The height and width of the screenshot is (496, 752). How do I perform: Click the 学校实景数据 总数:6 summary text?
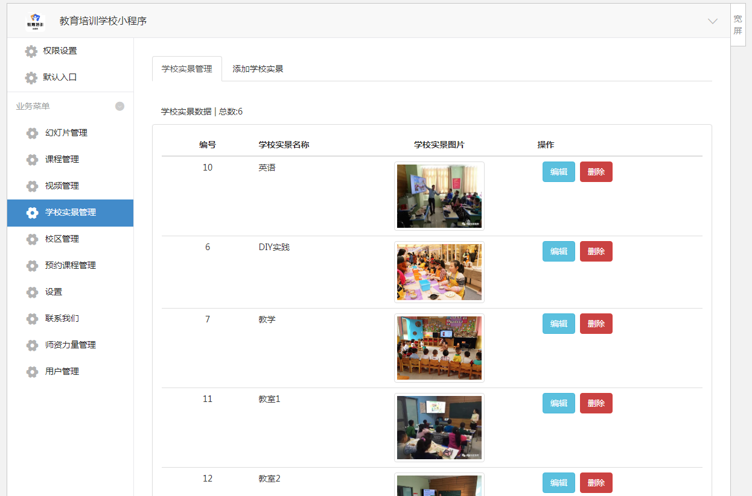point(202,111)
